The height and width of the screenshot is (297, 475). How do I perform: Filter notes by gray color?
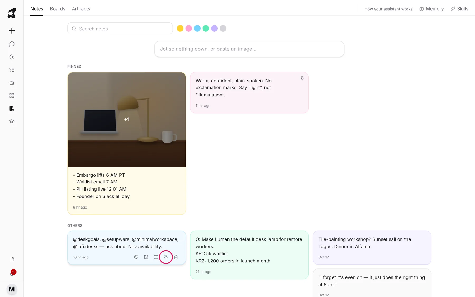click(223, 29)
